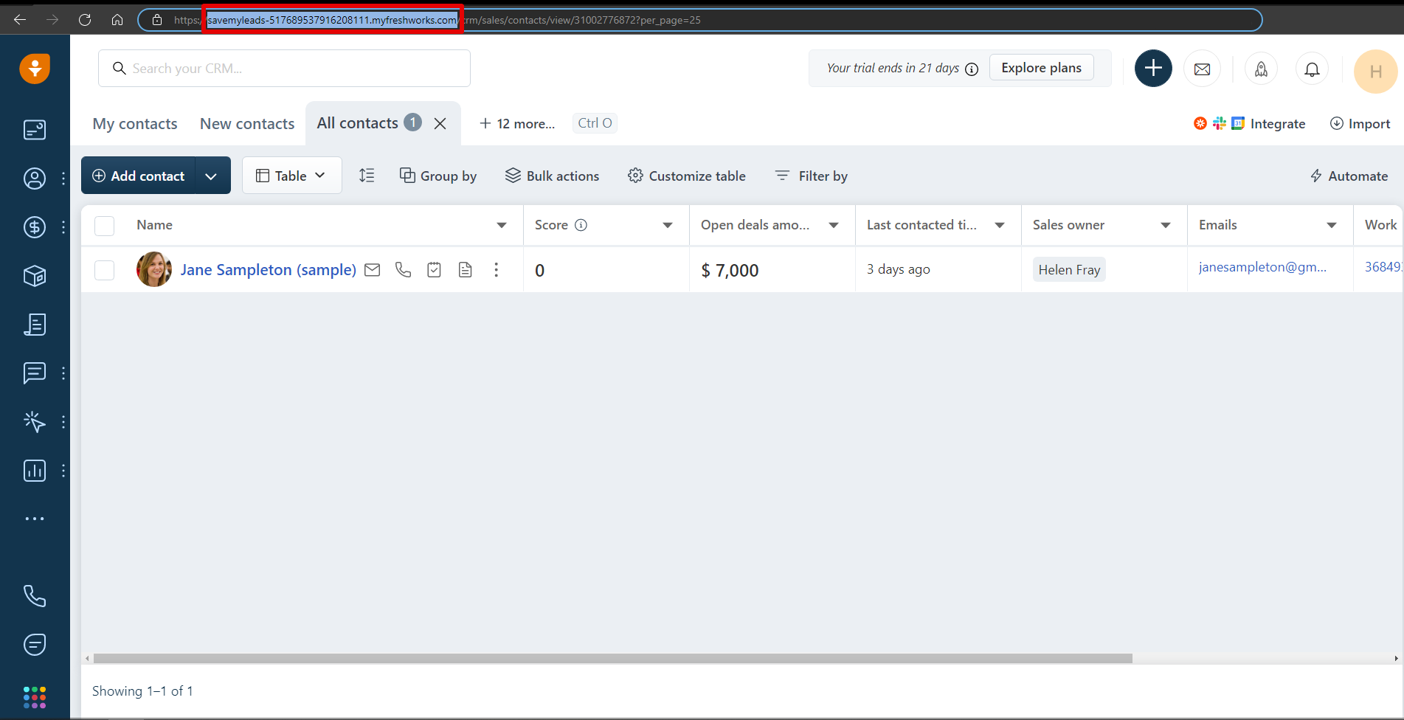Go back in browser
1404x720 pixels.
coord(20,20)
